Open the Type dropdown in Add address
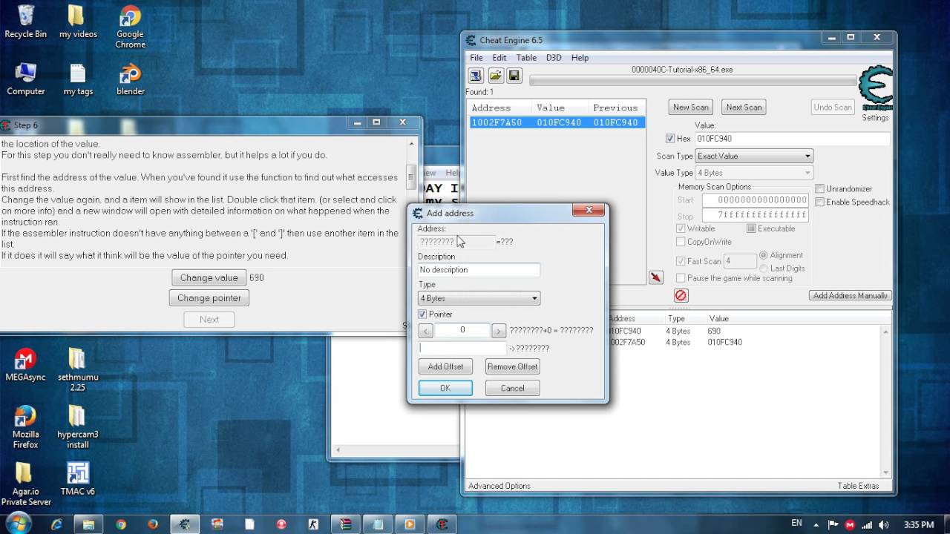 pyautogui.click(x=479, y=298)
